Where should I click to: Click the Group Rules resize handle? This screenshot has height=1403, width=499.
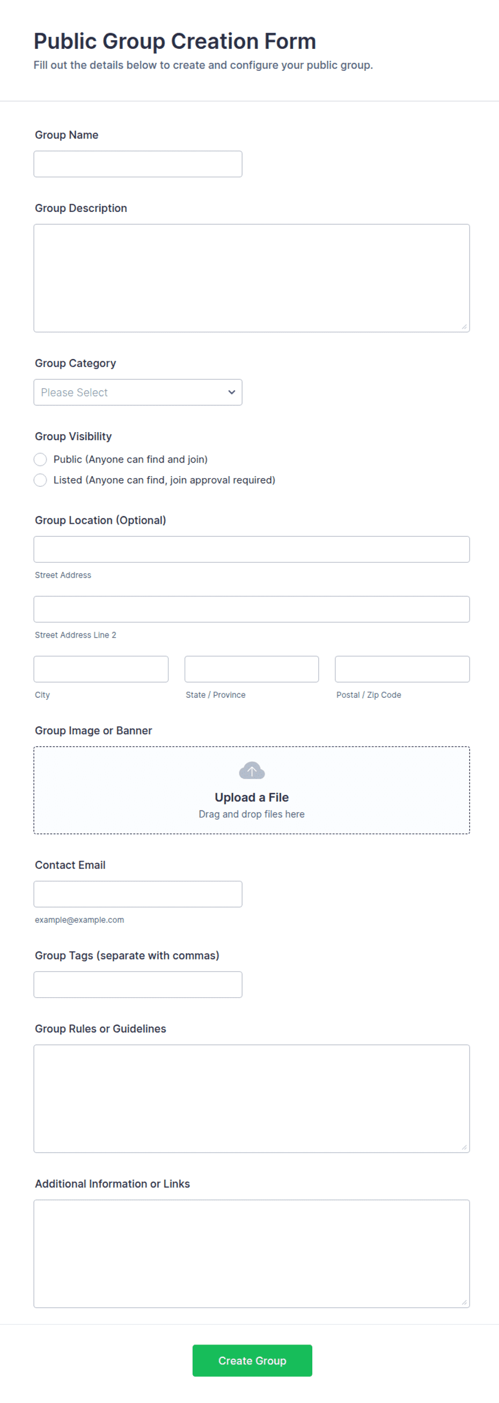pyautogui.click(x=464, y=1147)
